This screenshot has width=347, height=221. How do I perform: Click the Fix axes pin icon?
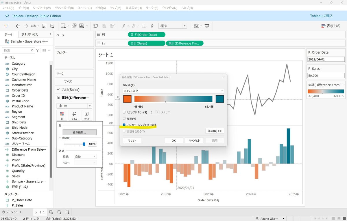tap(152, 26)
